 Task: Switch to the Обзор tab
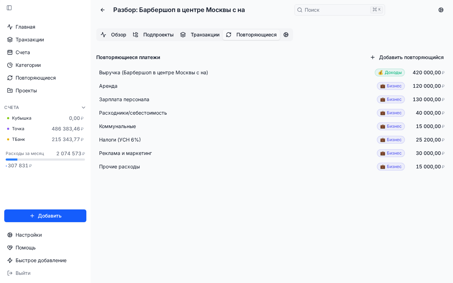119,35
